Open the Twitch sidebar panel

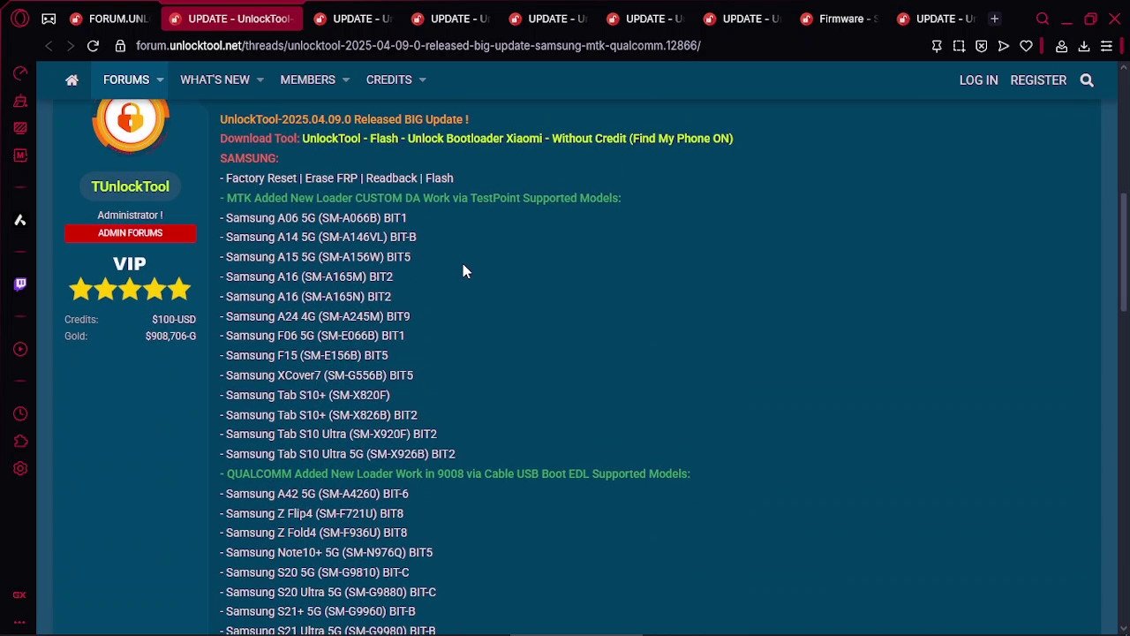[x=19, y=284]
